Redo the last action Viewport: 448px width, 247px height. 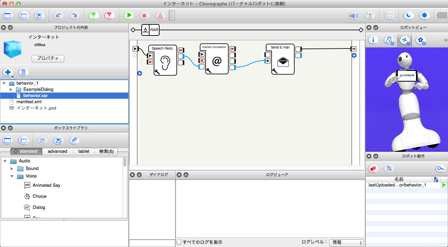point(74,15)
